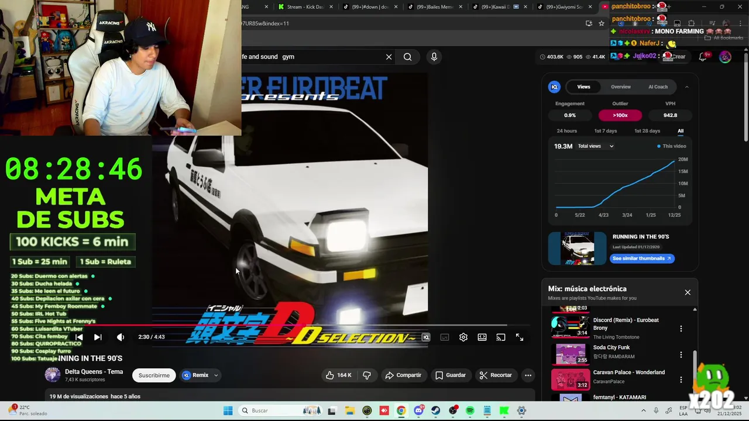Image resolution: width=749 pixels, height=421 pixels.
Task: Open the AI Coach tab
Action: (658, 87)
